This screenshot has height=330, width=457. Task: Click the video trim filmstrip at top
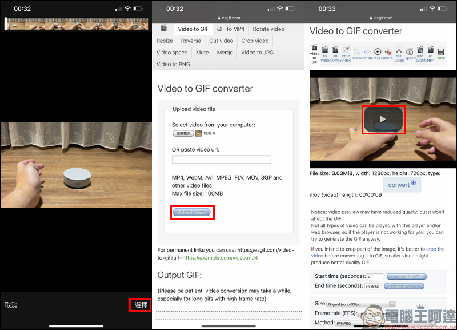77,24
